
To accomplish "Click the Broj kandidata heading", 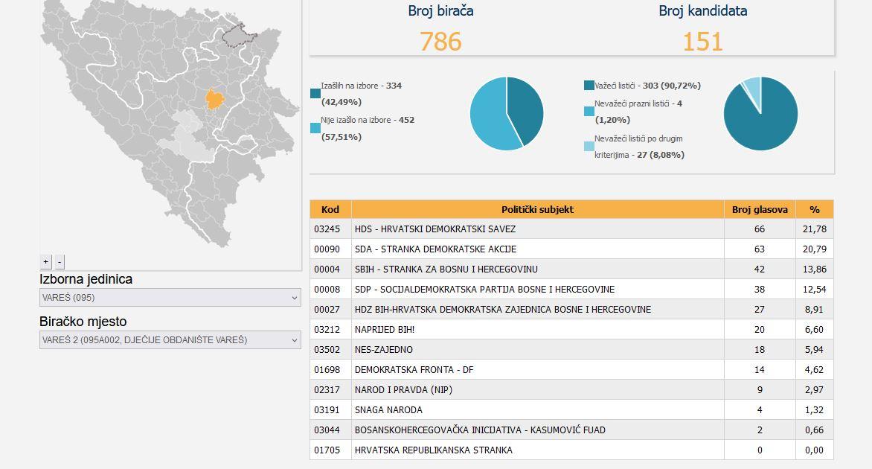I will [703, 10].
